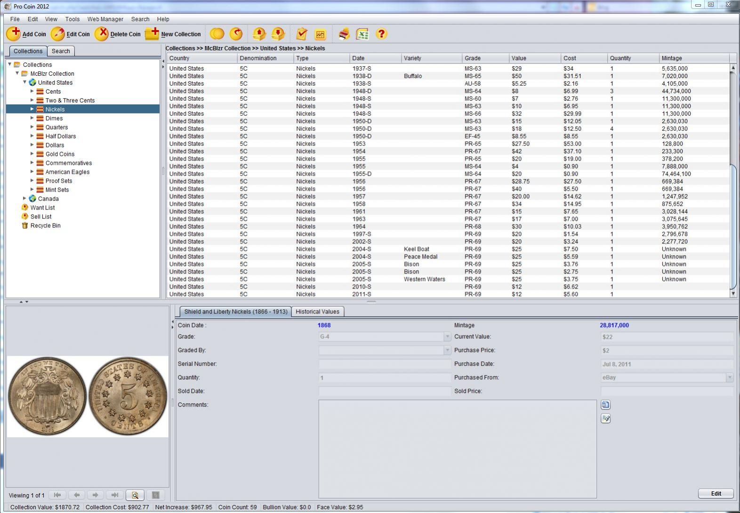Image resolution: width=740 pixels, height=513 pixels.
Task: Switch to the Search tab
Action: [x=61, y=51]
